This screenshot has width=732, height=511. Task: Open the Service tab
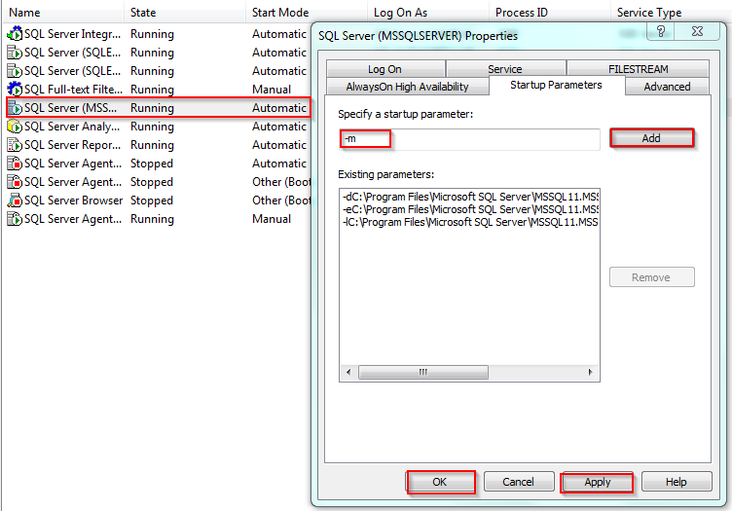[505, 69]
